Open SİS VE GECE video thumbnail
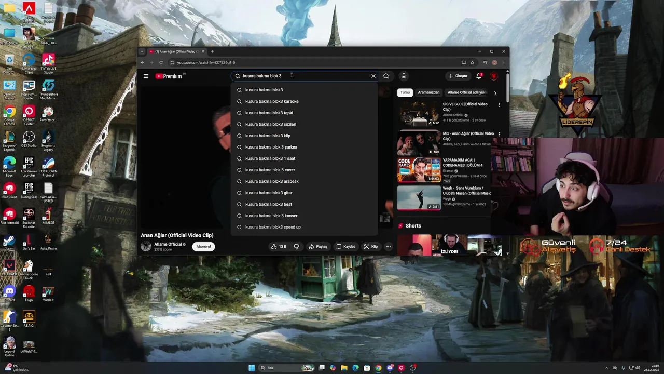664x374 pixels. (x=419, y=114)
